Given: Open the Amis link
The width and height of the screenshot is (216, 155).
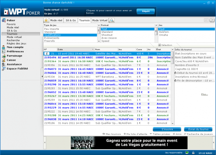Looking at the screenshot, I should click(177, 134).
